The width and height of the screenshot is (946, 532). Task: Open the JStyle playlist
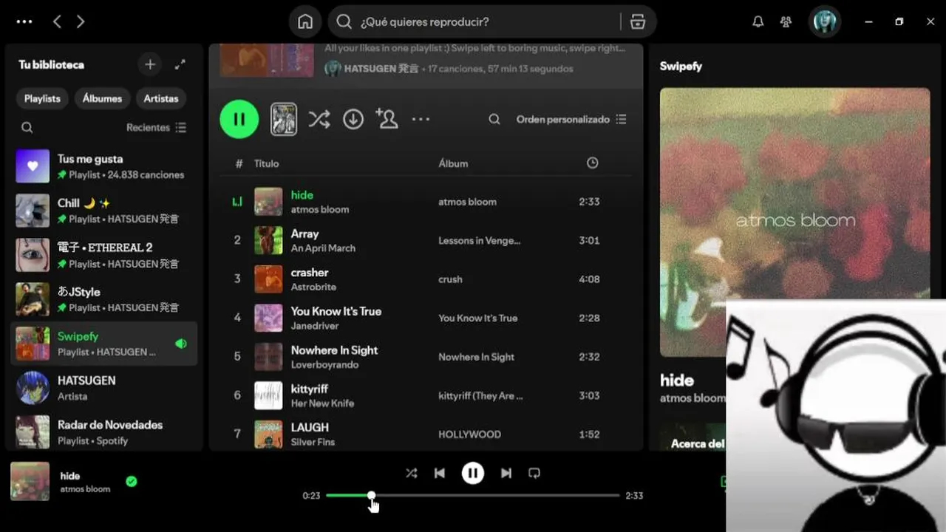pos(103,299)
